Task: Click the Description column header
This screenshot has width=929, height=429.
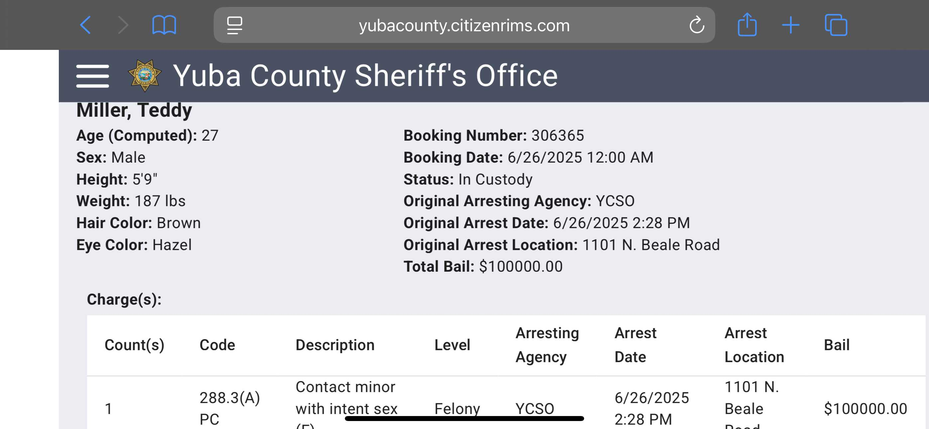Action: 335,345
